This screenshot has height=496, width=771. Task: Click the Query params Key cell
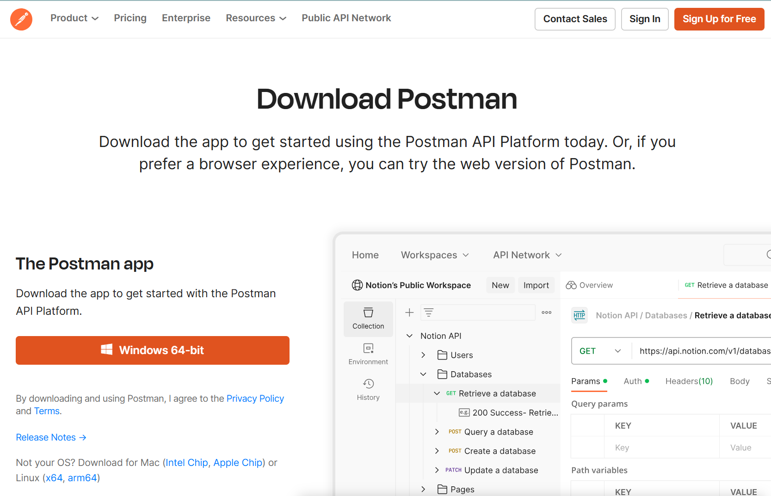661,447
